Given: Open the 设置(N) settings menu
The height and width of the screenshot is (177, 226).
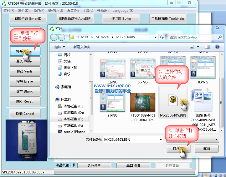Looking at the screenshot, I should coord(73,11).
